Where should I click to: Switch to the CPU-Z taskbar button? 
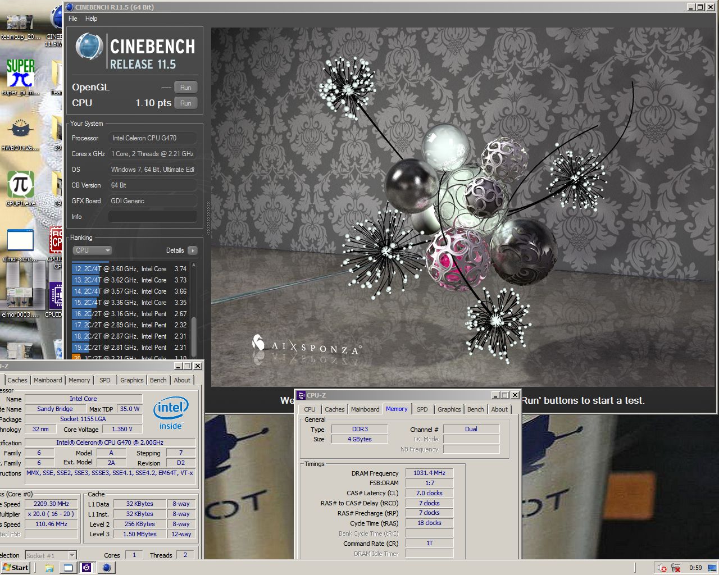(87, 568)
